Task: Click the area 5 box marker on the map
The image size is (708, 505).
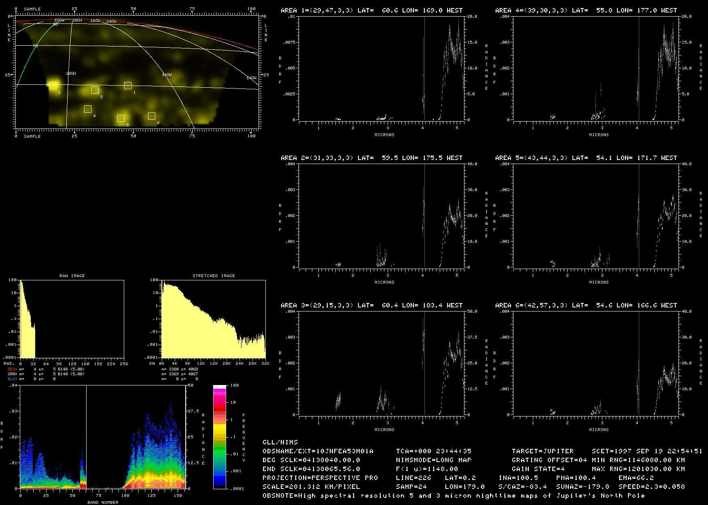Action: [x=121, y=118]
